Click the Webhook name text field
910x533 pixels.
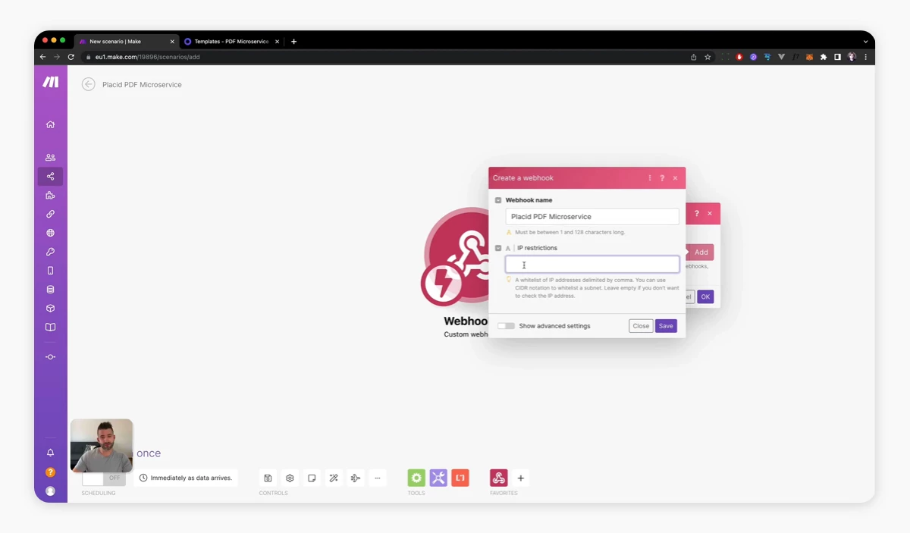tap(592, 217)
